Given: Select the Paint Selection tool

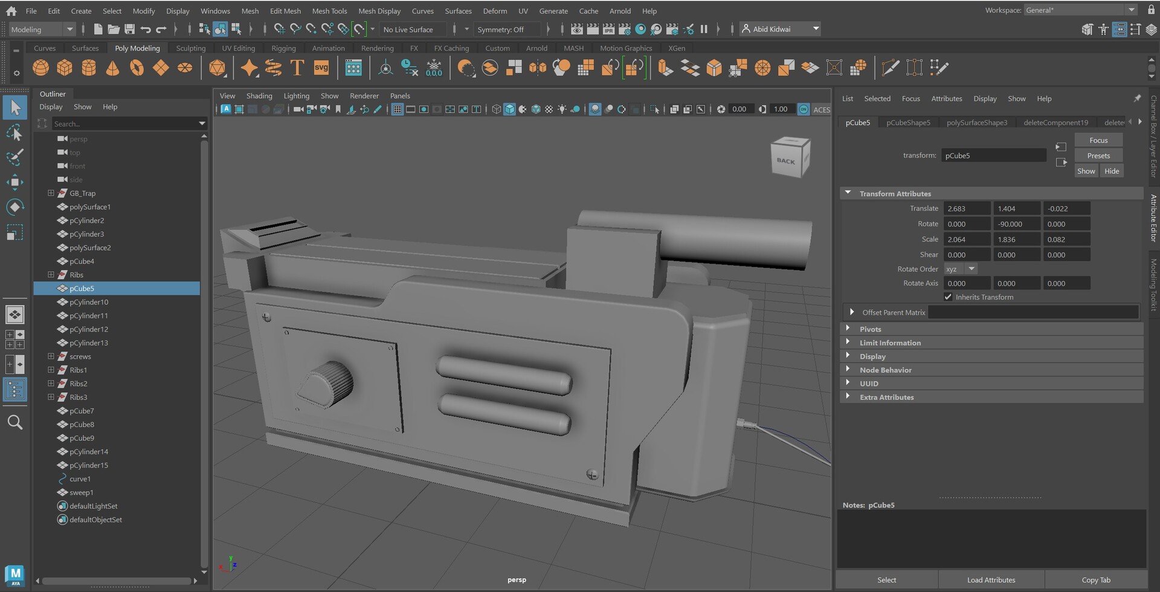Looking at the screenshot, I should (14, 157).
